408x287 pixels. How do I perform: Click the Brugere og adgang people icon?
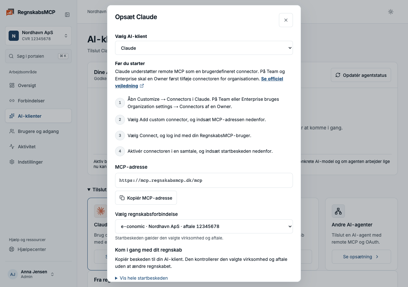pyautogui.click(x=12, y=131)
